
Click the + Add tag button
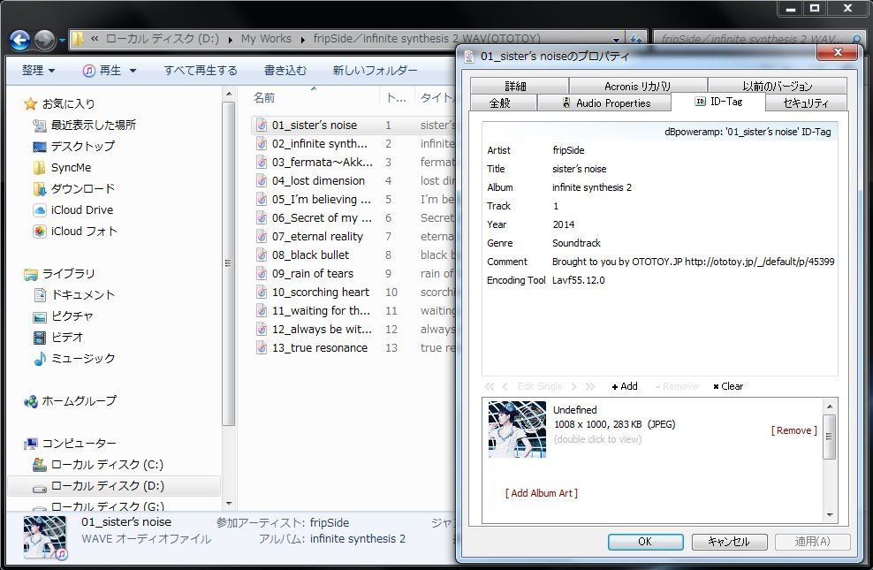(624, 386)
